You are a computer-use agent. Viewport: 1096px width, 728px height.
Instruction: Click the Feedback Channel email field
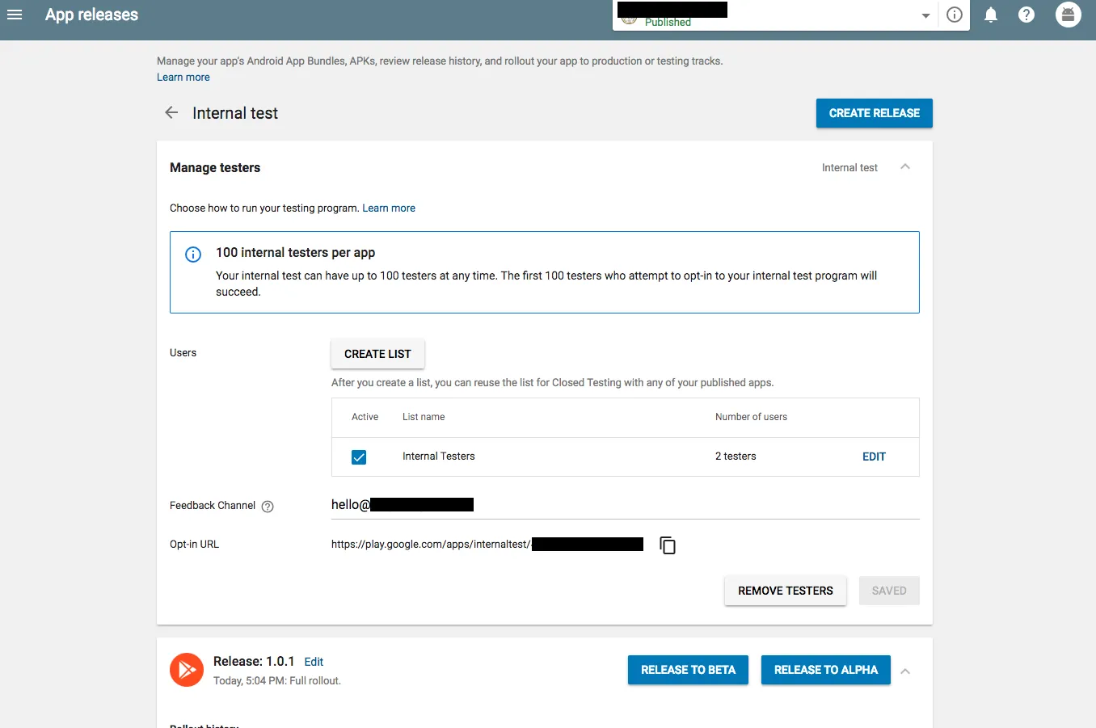tap(626, 505)
